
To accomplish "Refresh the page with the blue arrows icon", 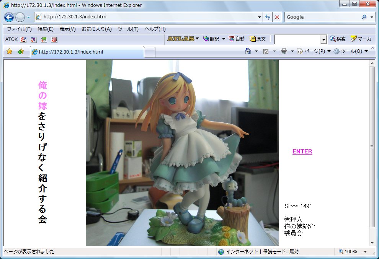I will (x=268, y=17).
